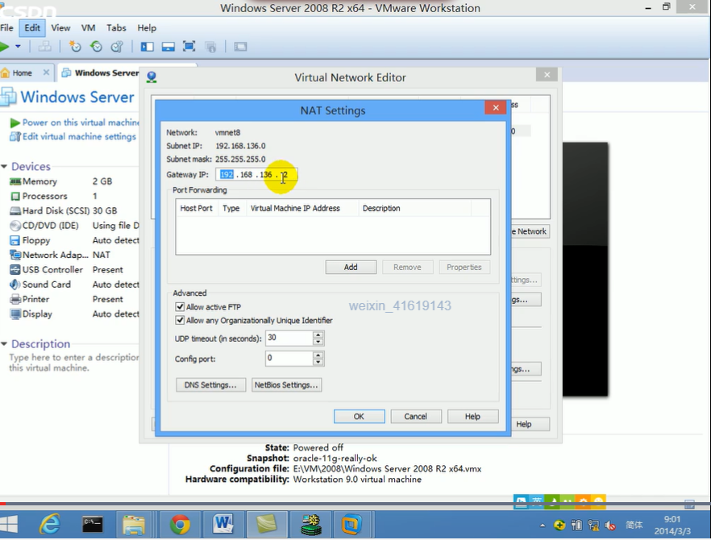Collapse the Description section
This screenshot has height=540, width=711.
tap(4, 344)
